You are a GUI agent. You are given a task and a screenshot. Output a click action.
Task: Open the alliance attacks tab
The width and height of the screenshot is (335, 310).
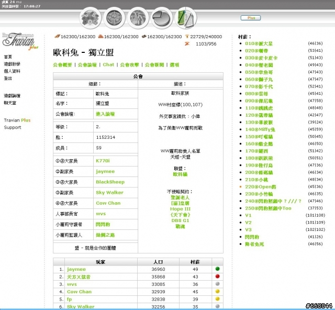pyautogui.click(x=129, y=65)
